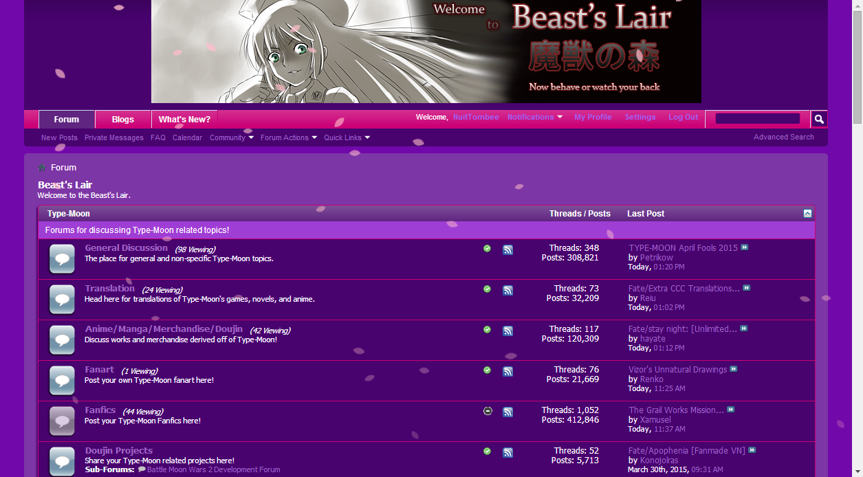863x477 pixels.
Task: View Xamusel's profile
Action: pos(655,420)
